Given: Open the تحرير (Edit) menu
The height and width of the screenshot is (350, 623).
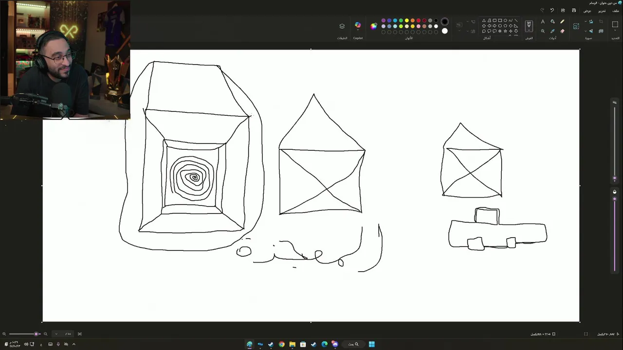Looking at the screenshot, I should click(602, 11).
